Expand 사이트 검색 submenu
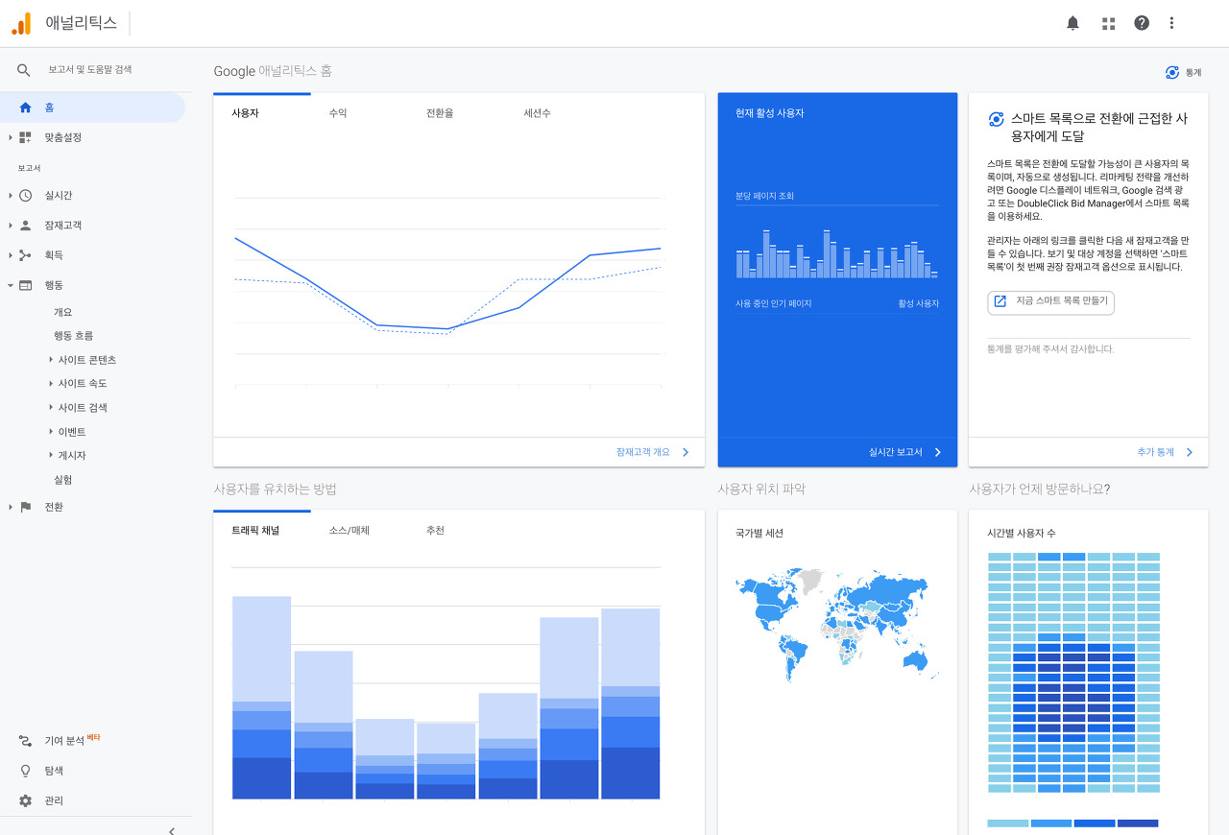 pyautogui.click(x=51, y=407)
